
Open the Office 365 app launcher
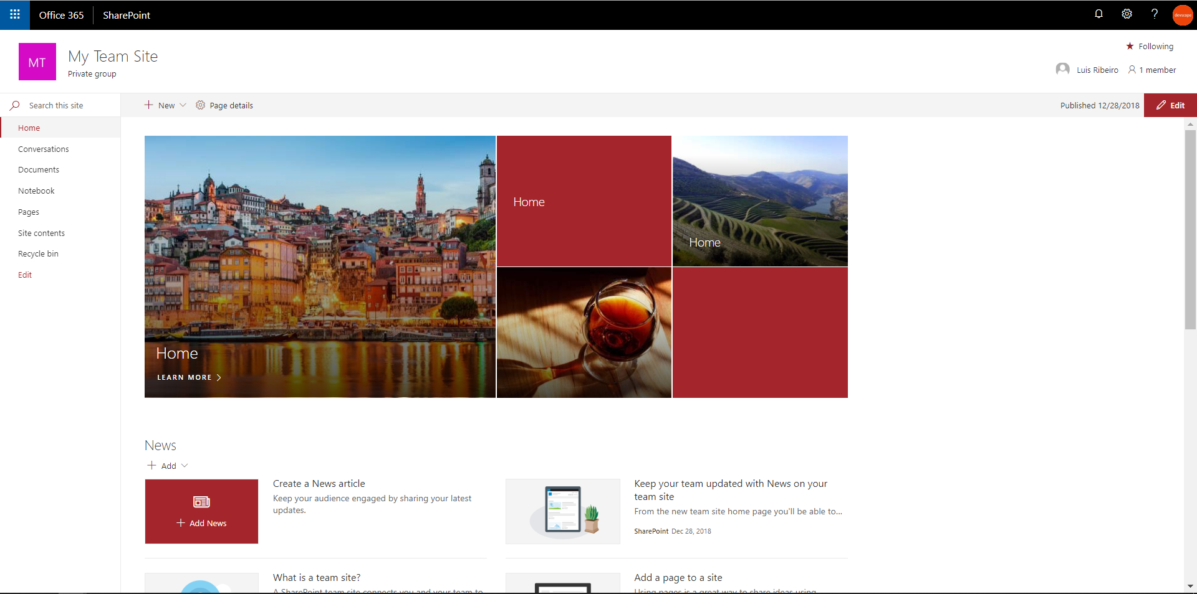14,14
